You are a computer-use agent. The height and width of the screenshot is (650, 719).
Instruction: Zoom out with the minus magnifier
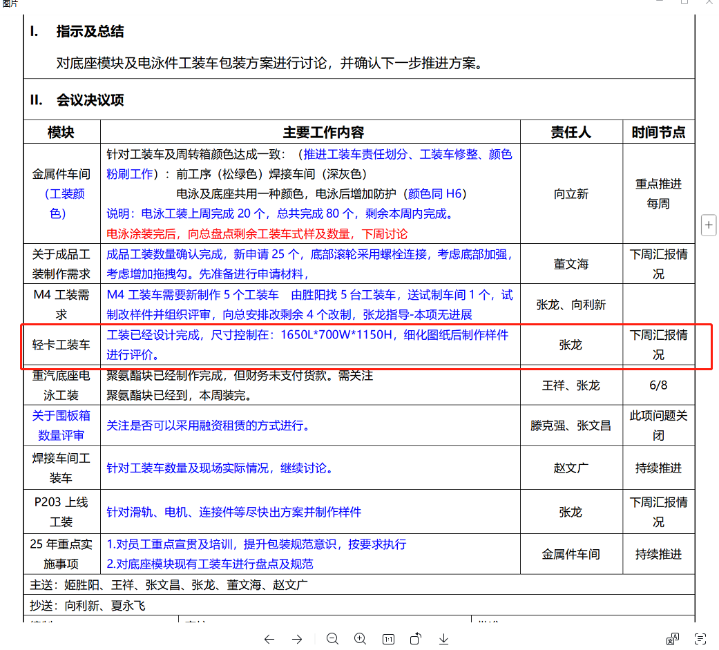[x=332, y=638]
